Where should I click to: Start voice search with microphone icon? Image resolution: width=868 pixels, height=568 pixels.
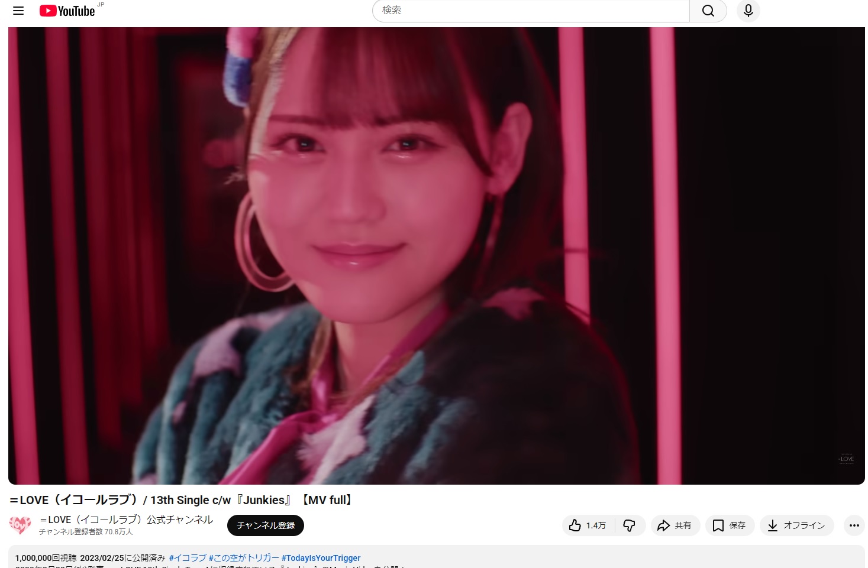748,11
